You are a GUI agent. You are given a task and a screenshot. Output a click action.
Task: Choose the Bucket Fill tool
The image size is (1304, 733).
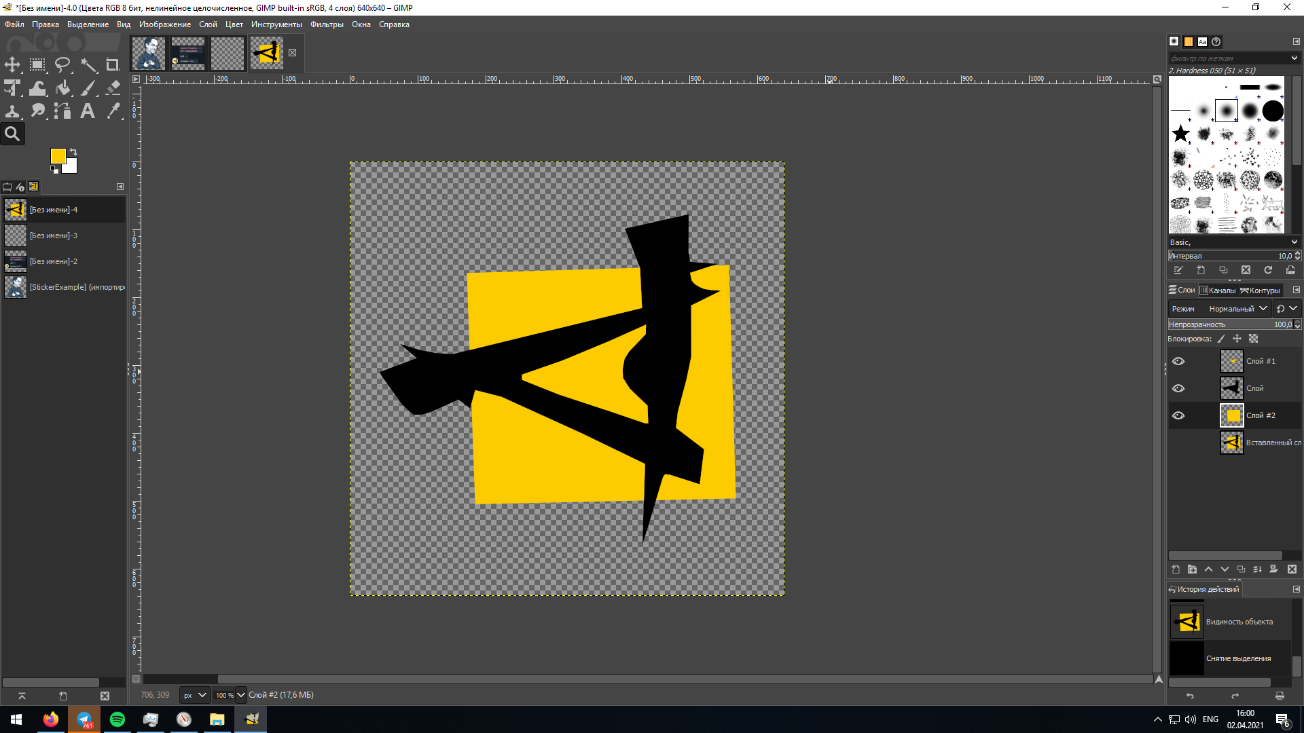point(62,88)
